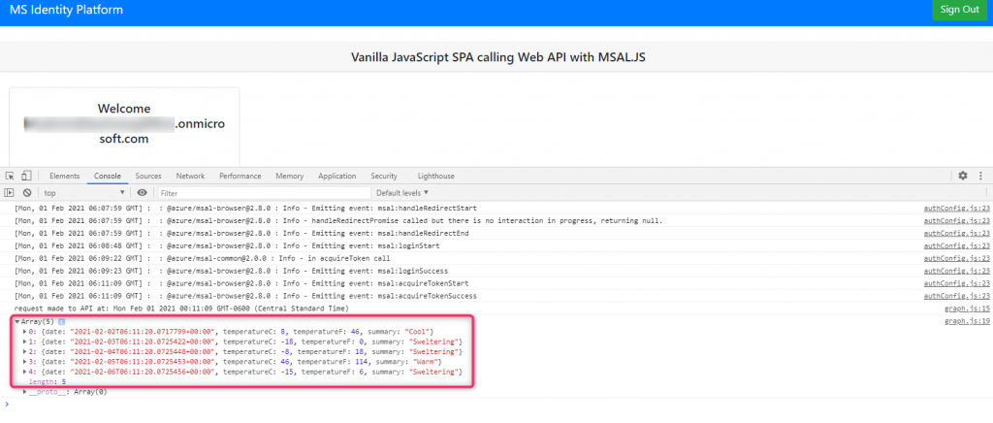This screenshot has height=423, width=993.
Task: Open authConfig.js:23 link for handleRedirectStart row
Action: (x=956, y=209)
